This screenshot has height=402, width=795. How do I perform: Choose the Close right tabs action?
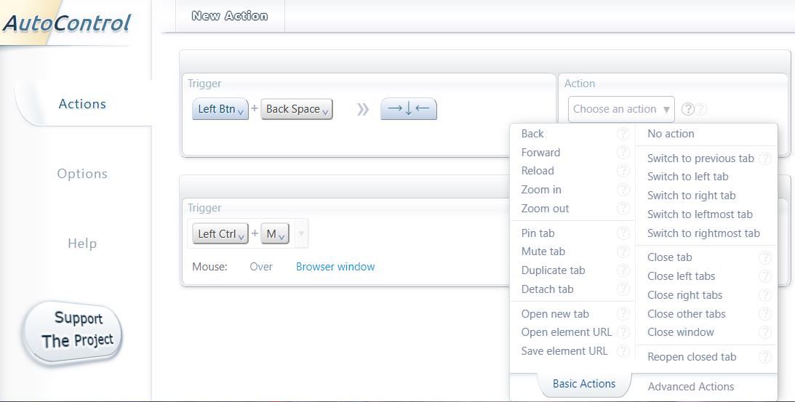point(684,295)
